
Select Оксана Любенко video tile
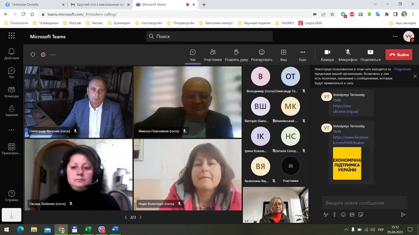[79, 175]
